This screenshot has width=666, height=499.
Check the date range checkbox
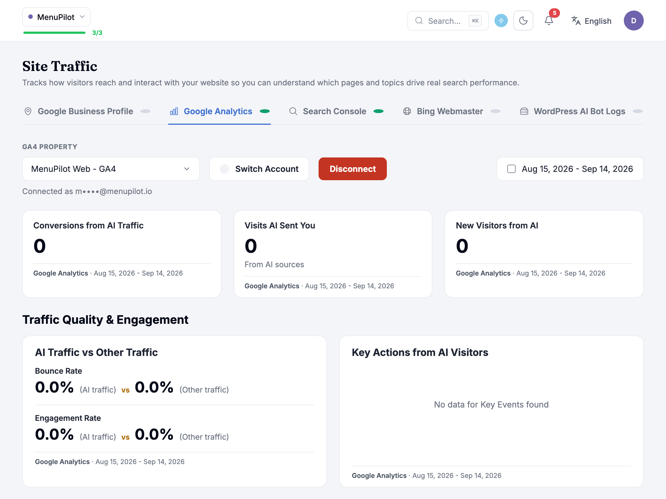[x=511, y=169]
